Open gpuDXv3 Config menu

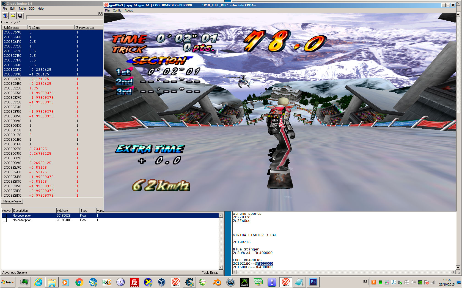coord(117,10)
